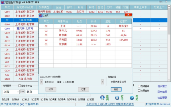Click the magnifier query icon
171x107 pixels.
coord(102,98)
